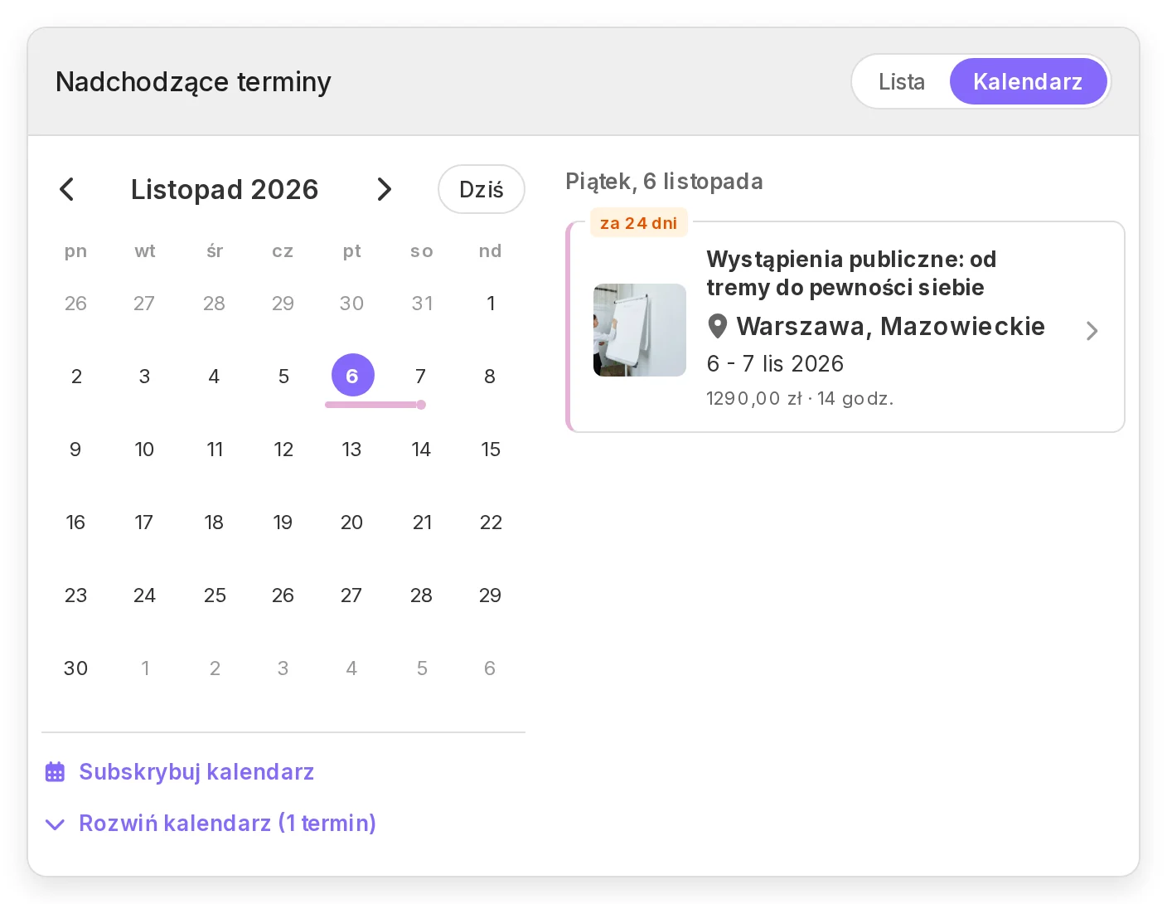The height and width of the screenshot is (904, 1167).
Task: Click the 'Warszawa, Mazowieckie' location text
Action: click(890, 327)
